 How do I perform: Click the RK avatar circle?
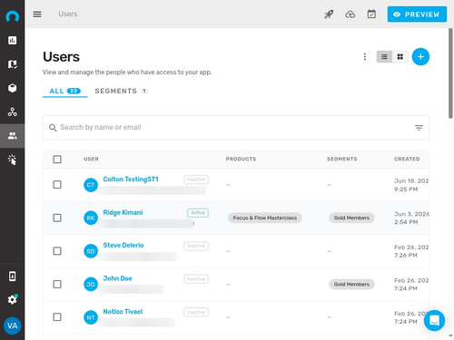91,218
